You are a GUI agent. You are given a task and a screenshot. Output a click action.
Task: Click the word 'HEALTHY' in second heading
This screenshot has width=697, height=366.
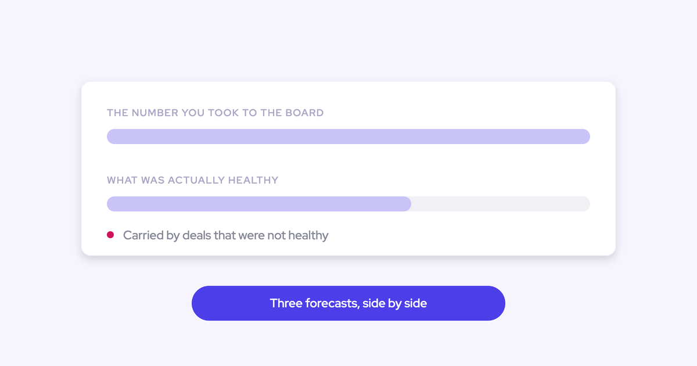click(x=254, y=180)
